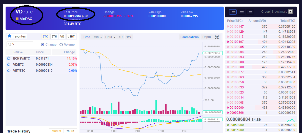302x133 pixels.
Task: Show buy-orders-only order book view icon
Action: (x=241, y=12)
